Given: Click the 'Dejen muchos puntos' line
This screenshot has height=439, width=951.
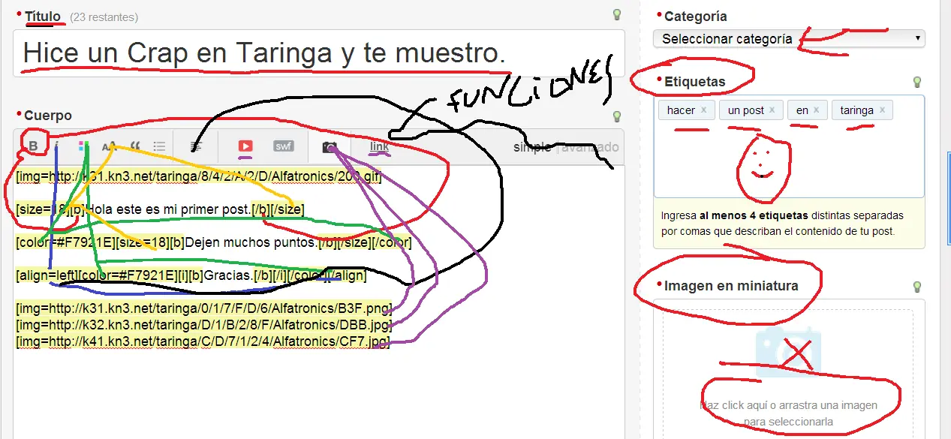Looking at the screenshot, I should (213, 242).
